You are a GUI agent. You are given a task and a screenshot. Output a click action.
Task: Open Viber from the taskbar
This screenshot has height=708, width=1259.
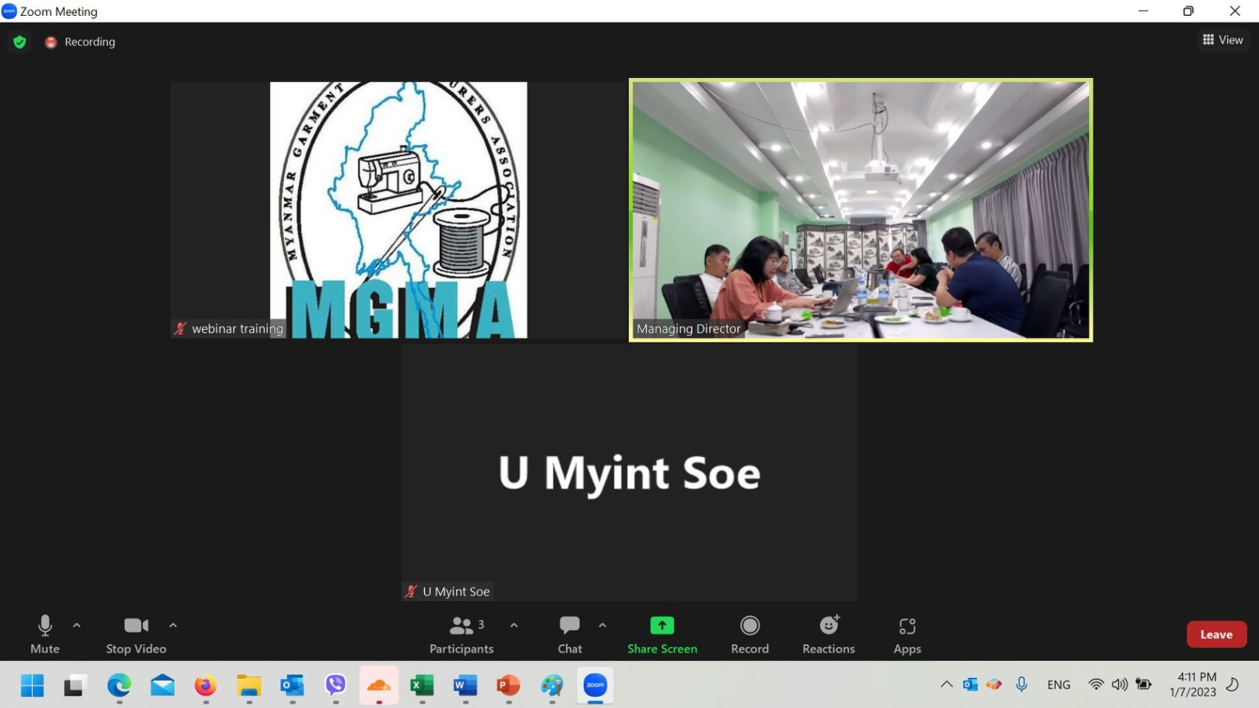click(x=336, y=686)
